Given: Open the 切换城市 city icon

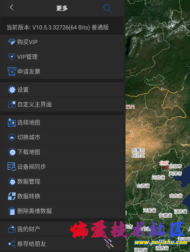Looking at the screenshot, I should point(12,137).
